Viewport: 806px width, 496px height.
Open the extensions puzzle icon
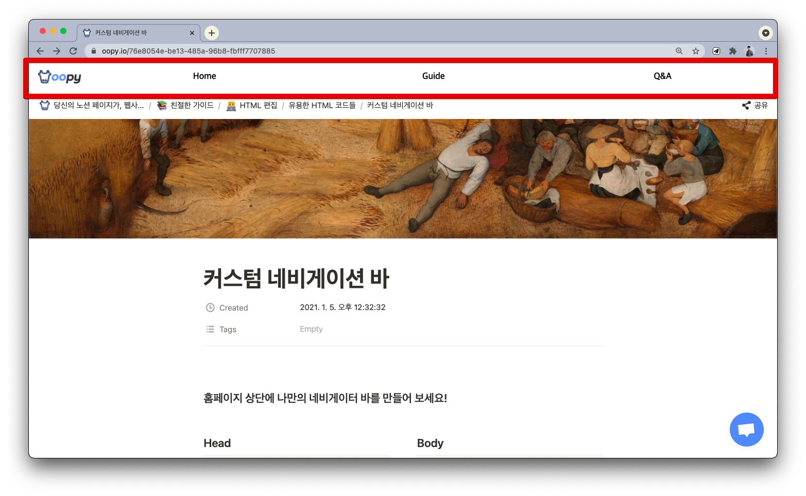click(x=733, y=51)
